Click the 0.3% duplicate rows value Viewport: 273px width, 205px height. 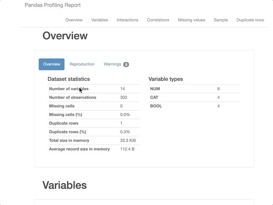coord(125,132)
